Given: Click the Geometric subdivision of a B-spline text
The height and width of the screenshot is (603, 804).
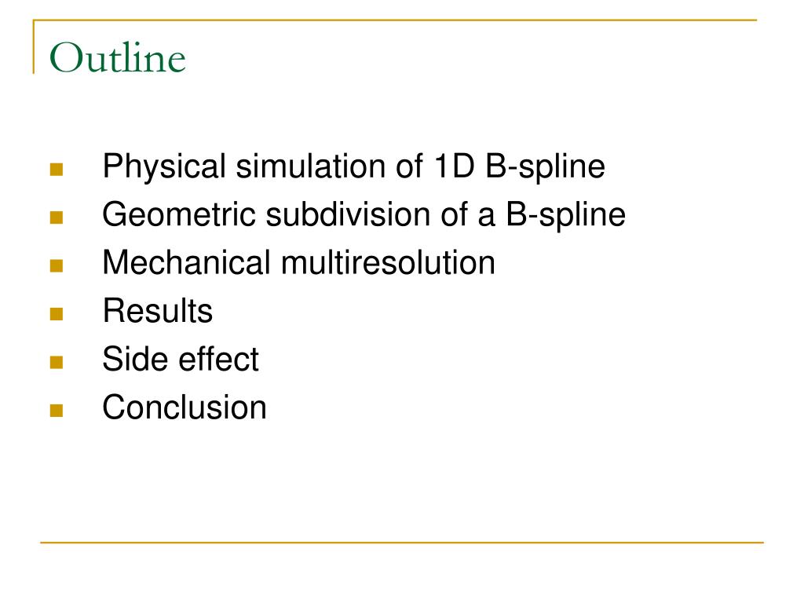Looking at the screenshot, I should pyautogui.click(x=364, y=214).
